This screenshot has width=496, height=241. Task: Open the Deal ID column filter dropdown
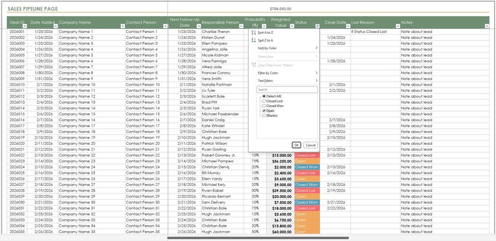(x=24, y=26)
